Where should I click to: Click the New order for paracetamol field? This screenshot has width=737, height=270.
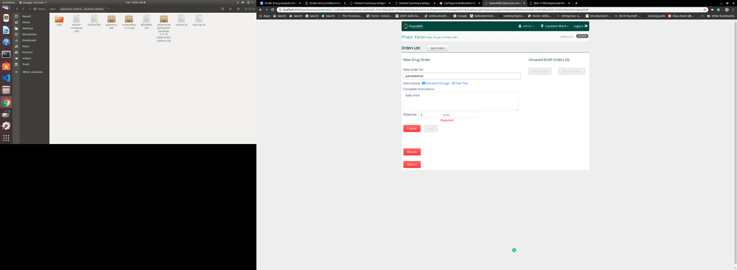[461, 76]
